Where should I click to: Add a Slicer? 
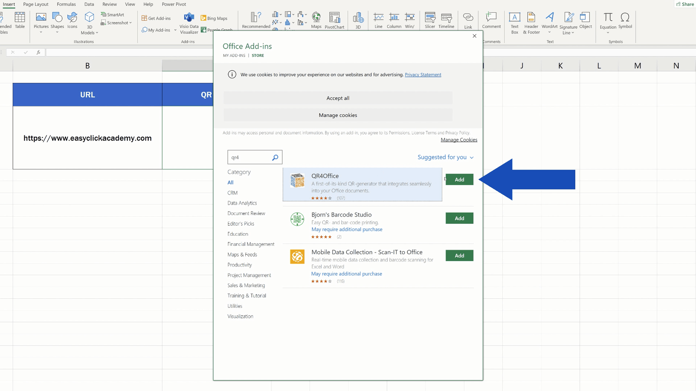point(430,20)
